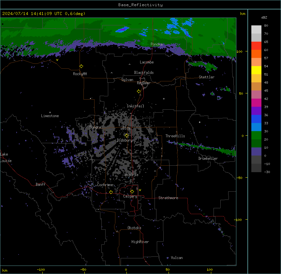Click the RockyMH label
281x274 pixels.
(x=80, y=74)
